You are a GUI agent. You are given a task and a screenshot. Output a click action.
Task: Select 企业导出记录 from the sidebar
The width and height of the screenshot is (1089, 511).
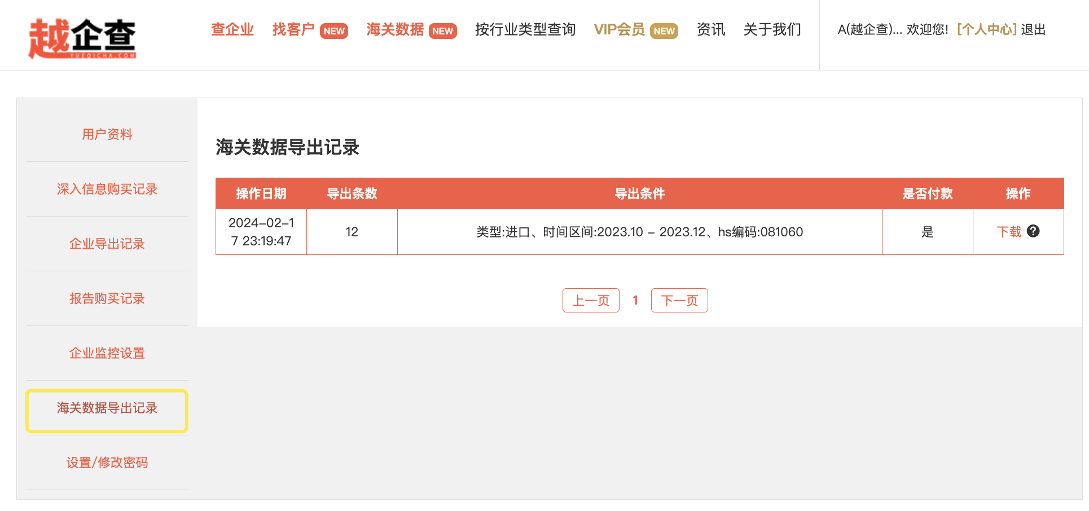coord(107,244)
